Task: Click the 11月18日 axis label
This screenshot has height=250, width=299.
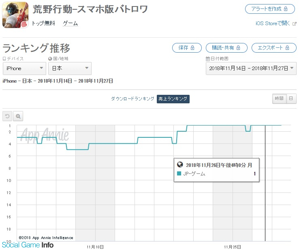Action: point(95,247)
